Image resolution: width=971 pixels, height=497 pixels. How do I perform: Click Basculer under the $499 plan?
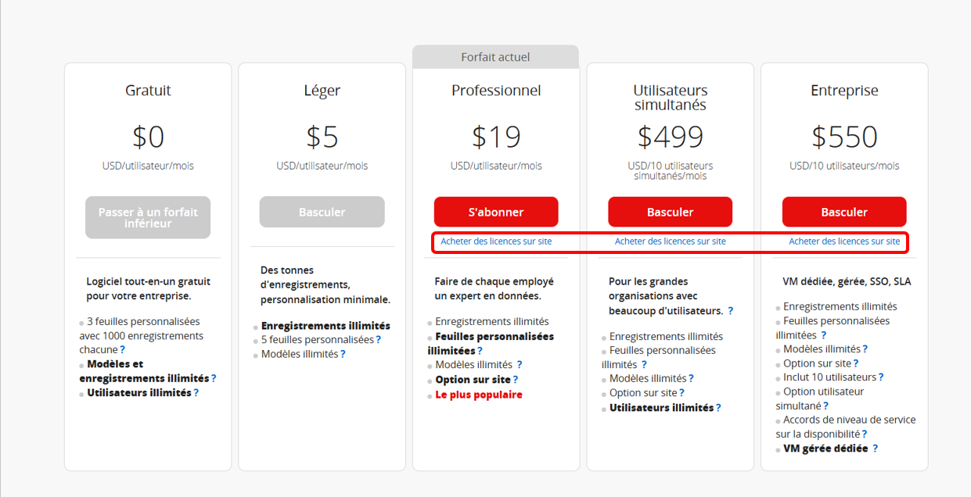point(671,212)
